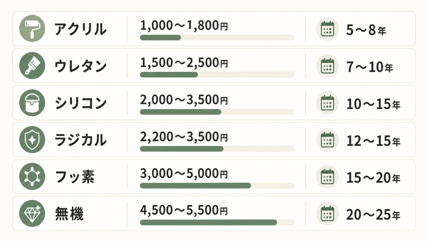Click the price bar under 1,000〜1,800円
The width and height of the screenshot is (428, 241).
[x=217, y=37]
